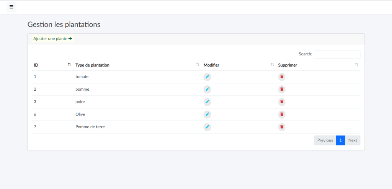Trash the Pomme de terre row
Image resolution: width=392 pixels, height=189 pixels.
coord(282,127)
